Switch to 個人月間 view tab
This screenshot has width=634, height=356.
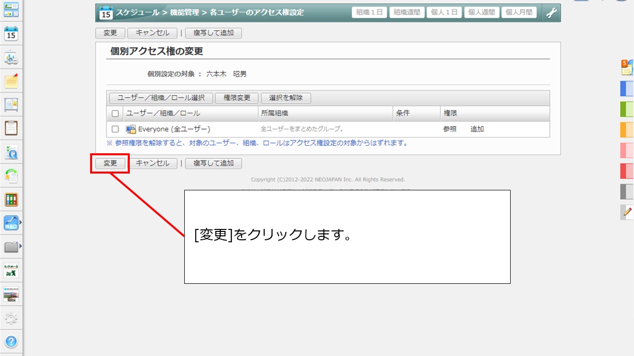(519, 13)
